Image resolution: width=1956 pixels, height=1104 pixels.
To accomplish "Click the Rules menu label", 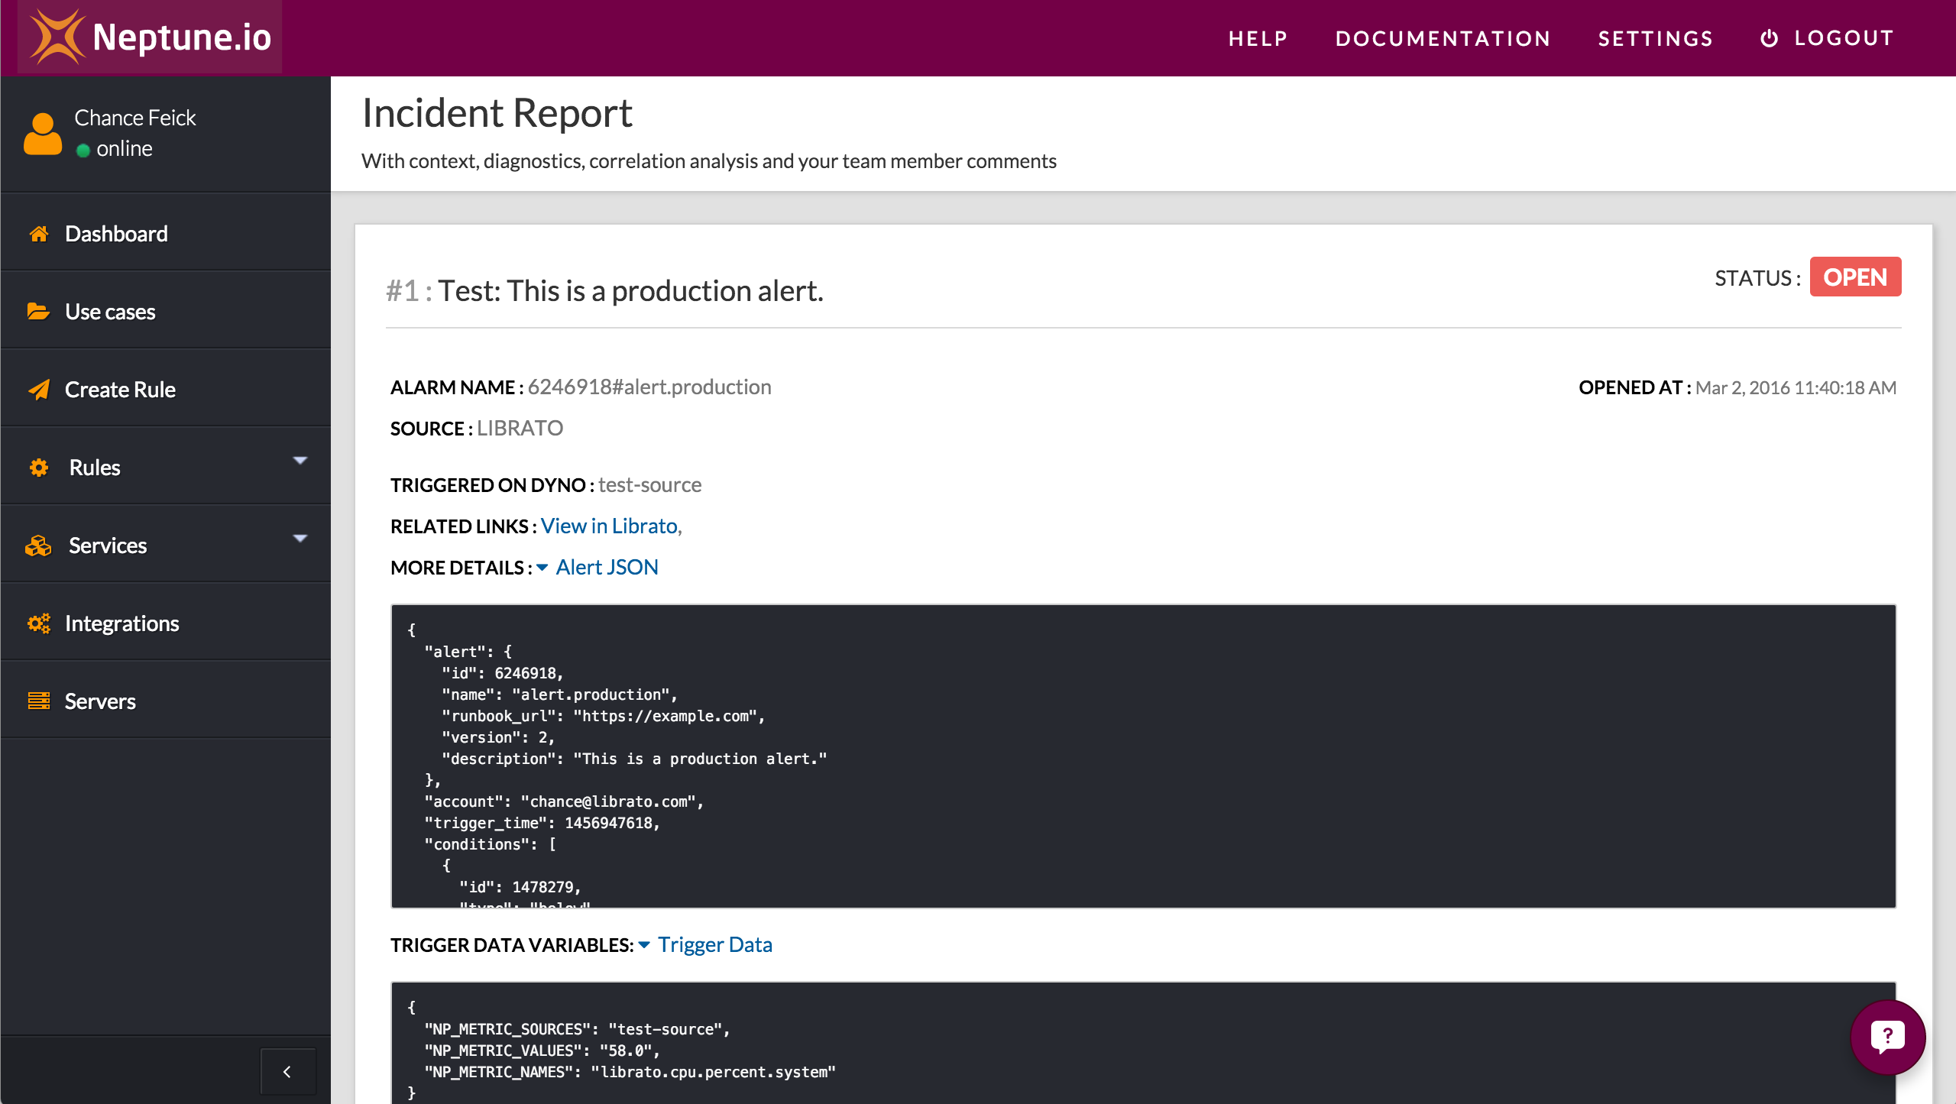I will point(95,468).
